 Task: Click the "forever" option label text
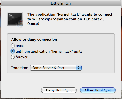coord(22,57)
